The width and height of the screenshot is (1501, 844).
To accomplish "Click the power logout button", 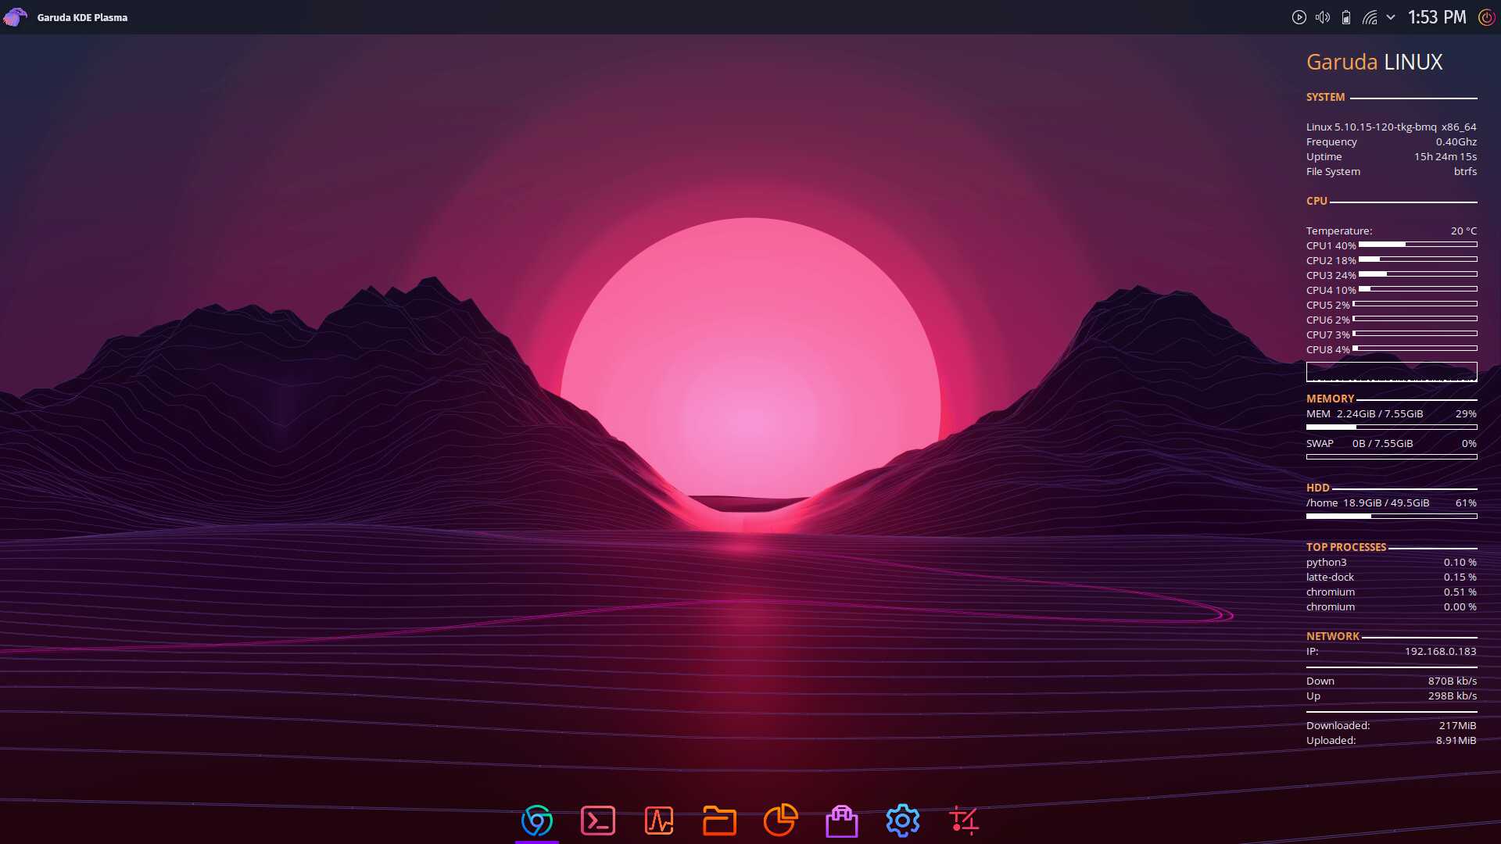I will point(1486,17).
